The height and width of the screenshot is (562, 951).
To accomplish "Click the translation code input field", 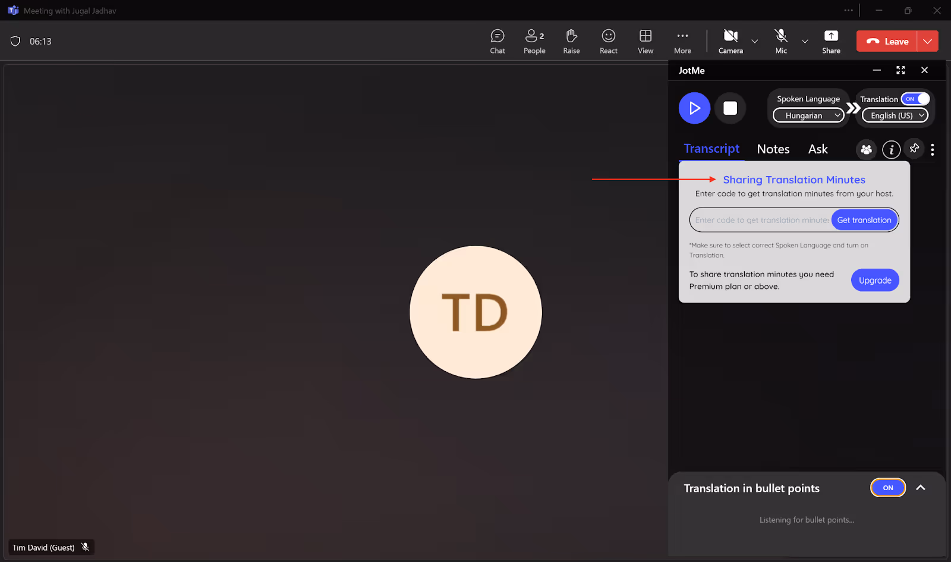I will click(x=761, y=220).
